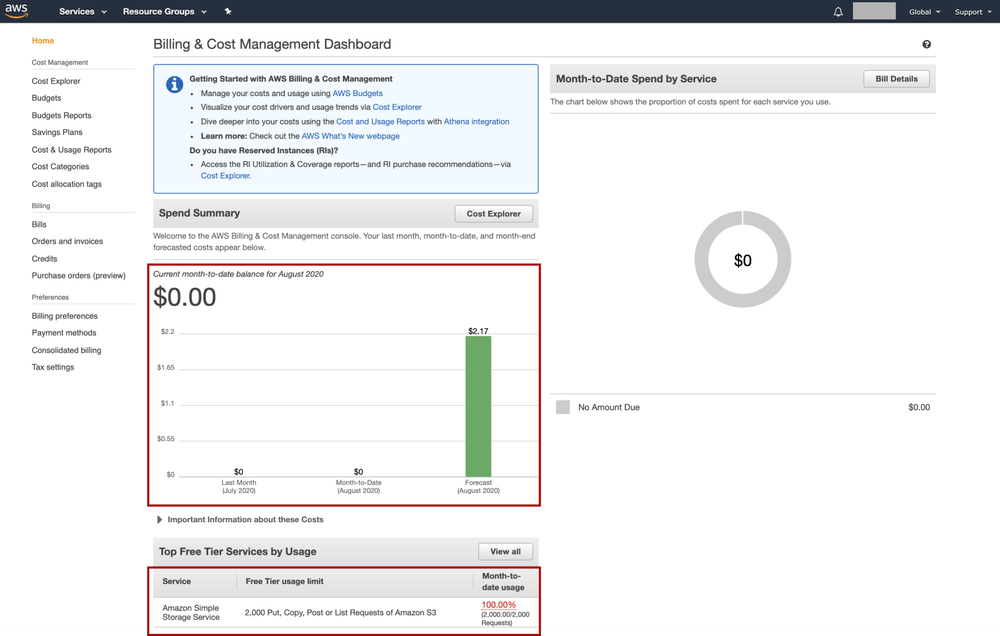Click the info icon in Getting Started box
The image size is (1000, 636).
[x=174, y=85]
